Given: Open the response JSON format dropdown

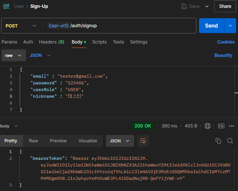Looking at the screenshot, I should click(x=120, y=141).
